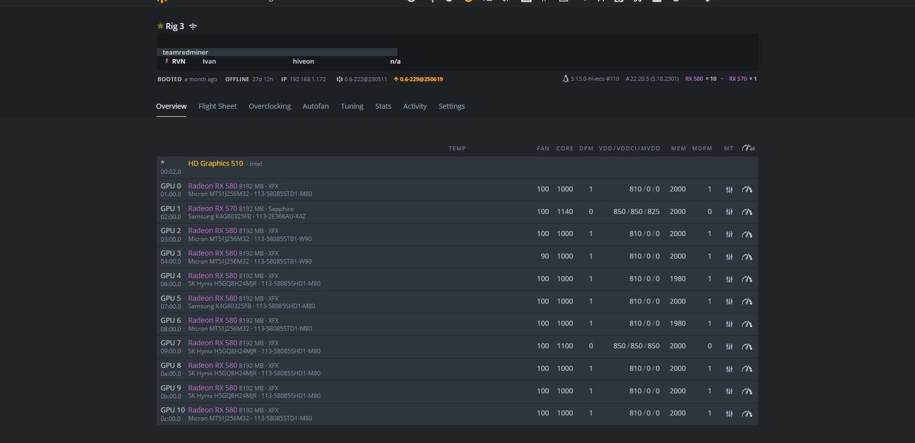Viewport: 915px width, 443px height.
Task: Open overclock speedometer for GPU 0
Action: (747, 189)
